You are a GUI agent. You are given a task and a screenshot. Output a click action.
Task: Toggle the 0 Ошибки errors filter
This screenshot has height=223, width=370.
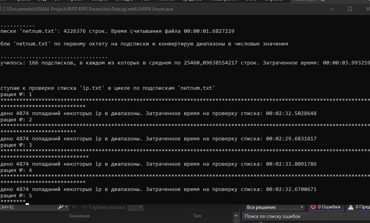pos(326,207)
